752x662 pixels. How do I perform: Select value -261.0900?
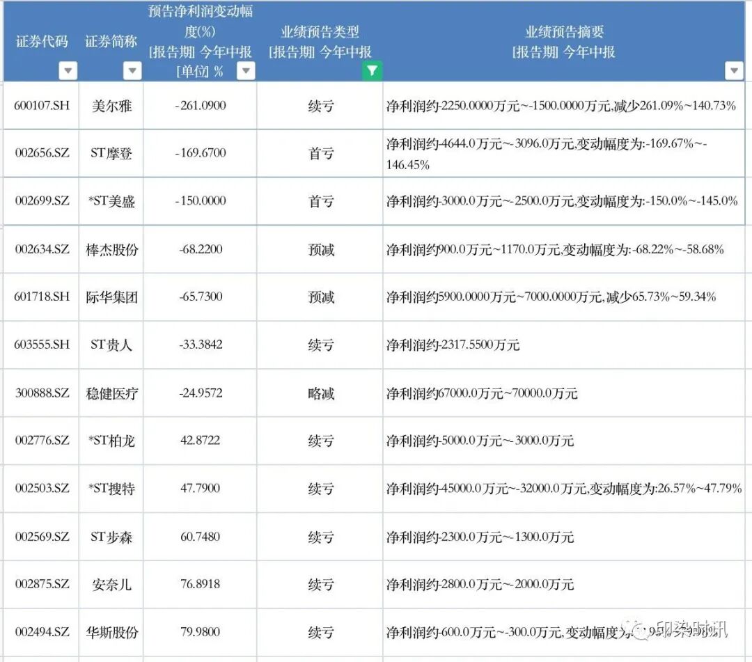pyautogui.click(x=200, y=105)
